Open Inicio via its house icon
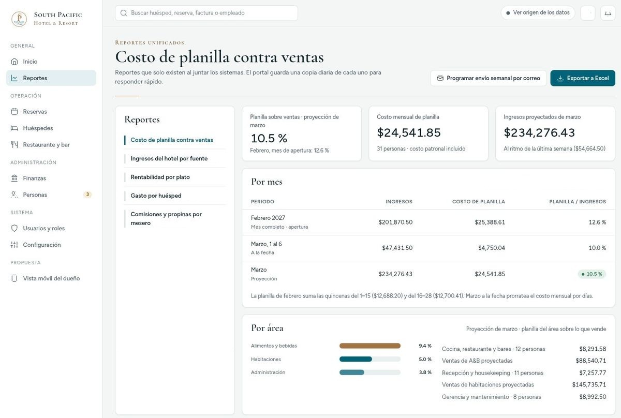 (14, 62)
